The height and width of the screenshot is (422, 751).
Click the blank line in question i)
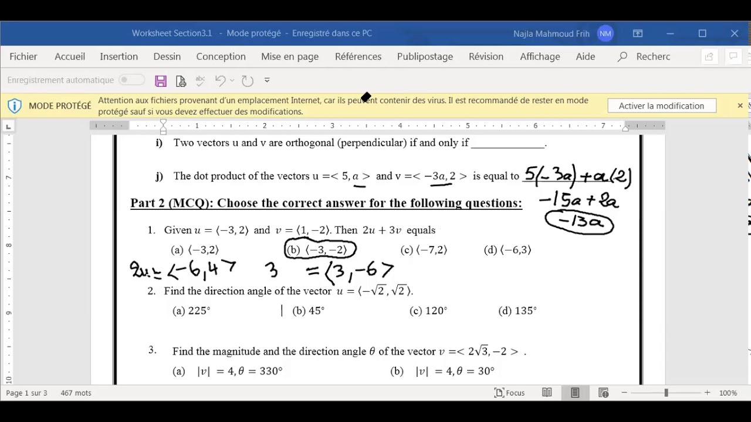click(508, 144)
